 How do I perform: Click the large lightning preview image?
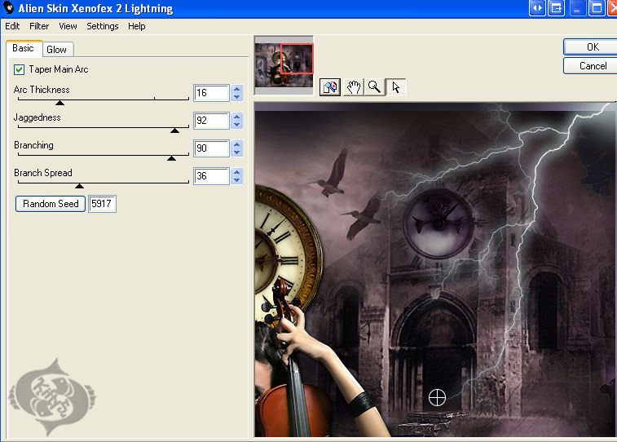(x=435, y=270)
